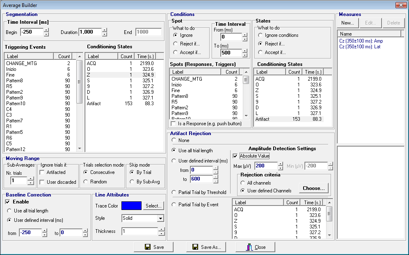
Task: Click the Triggering Events list scrollbar
Action: [80, 102]
